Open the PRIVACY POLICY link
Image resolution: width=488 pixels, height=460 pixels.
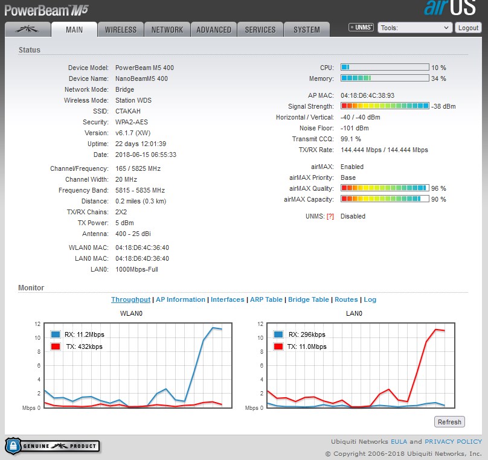[453, 442]
